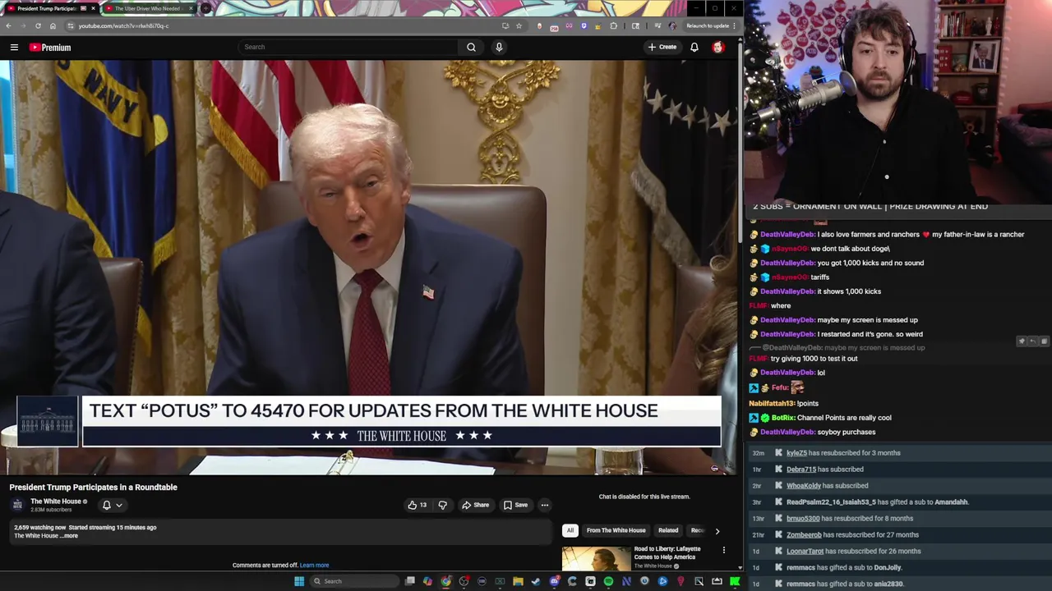Open The White House channel avatar
This screenshot has height=591, width=1052.
pyautogui.click(x=17, y=505)
